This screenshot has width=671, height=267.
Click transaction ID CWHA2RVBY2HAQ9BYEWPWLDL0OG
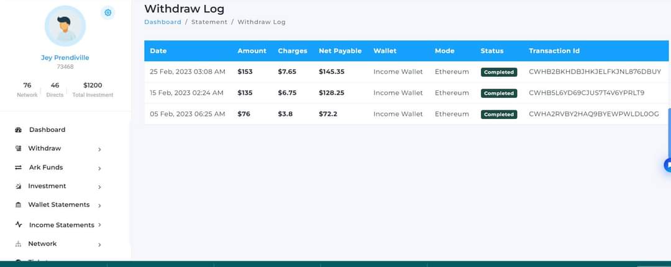pos(594,114)
